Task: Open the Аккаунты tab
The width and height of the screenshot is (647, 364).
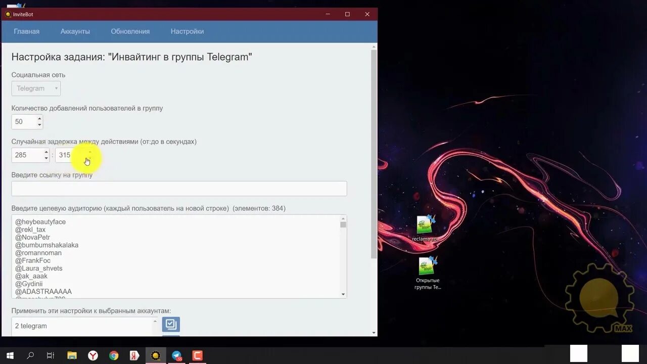Action: coord(75,31)
